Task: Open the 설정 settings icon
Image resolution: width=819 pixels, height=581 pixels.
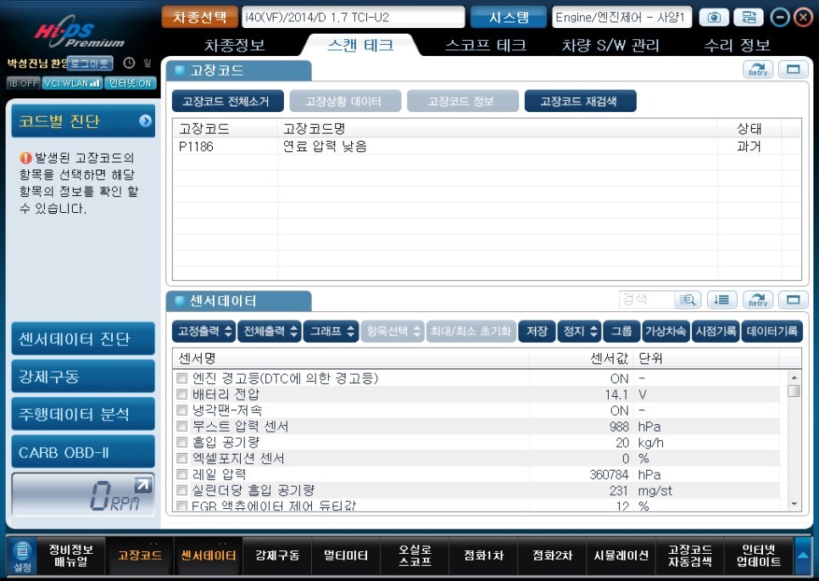Action: pos(22,556)
